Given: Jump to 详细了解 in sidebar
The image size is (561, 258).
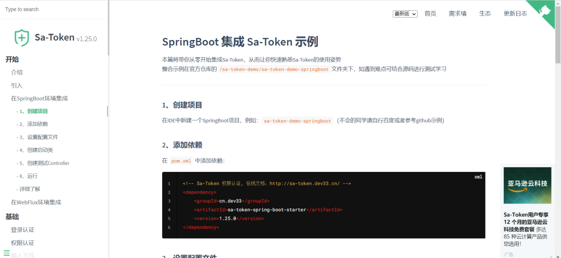Looking at the screenshot, I should [28, 189].
